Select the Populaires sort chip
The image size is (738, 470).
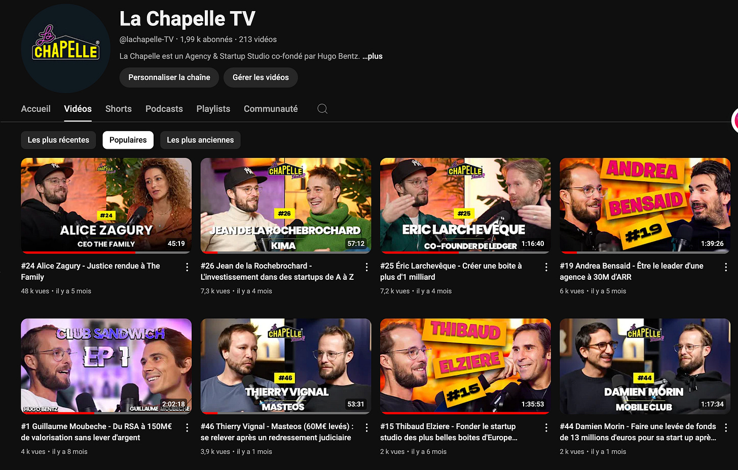click(128, 140)
